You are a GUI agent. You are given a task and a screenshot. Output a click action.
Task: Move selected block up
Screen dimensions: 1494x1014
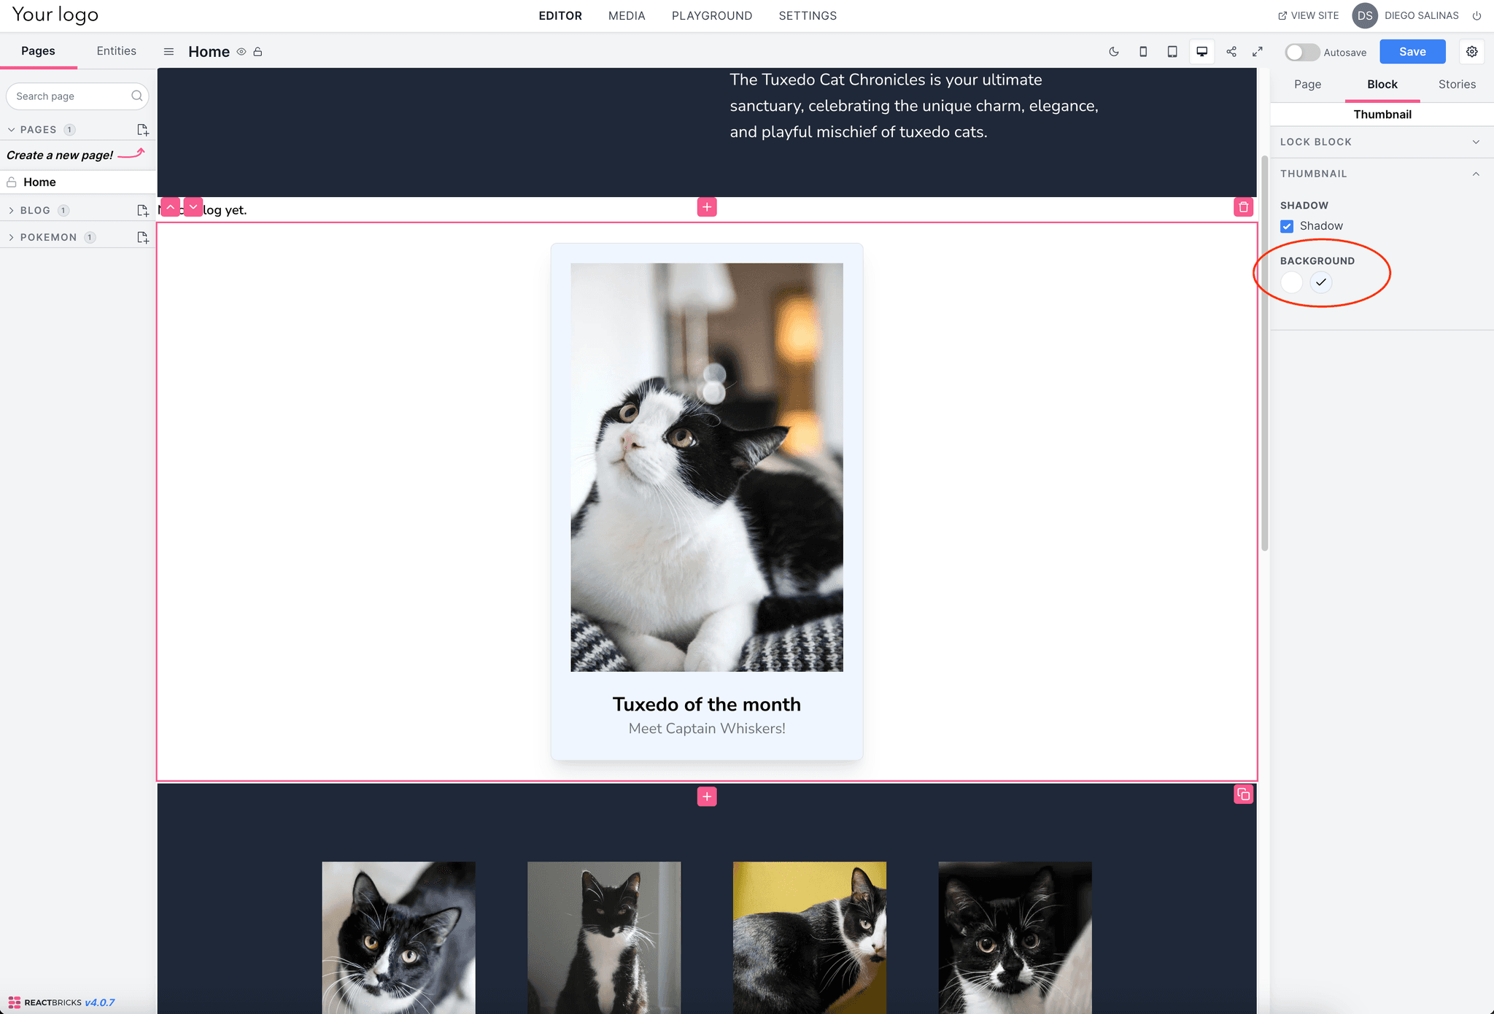click(x=170, y=207)
